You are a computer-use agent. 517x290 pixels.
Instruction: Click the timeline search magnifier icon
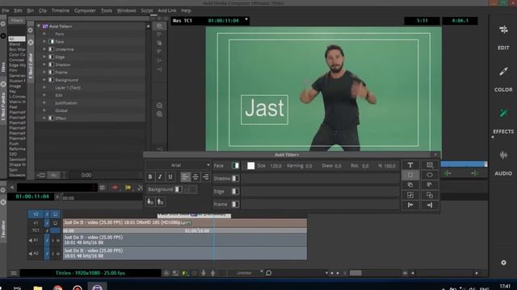[x=269, y=273]
